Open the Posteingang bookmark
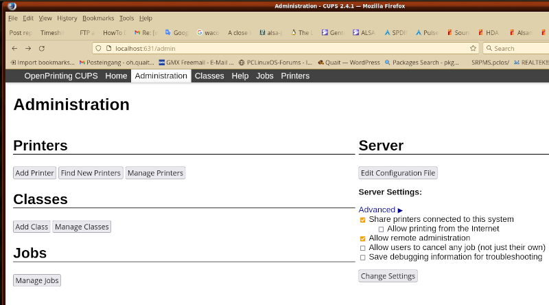Screen dimensions: 549x305 (x=115, y=63)
